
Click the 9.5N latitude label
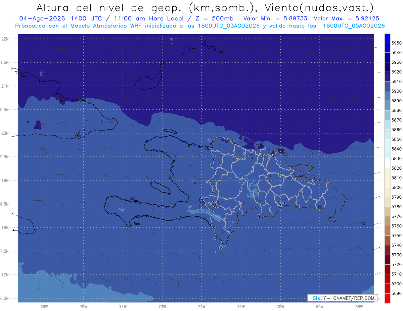click(5, 157)
